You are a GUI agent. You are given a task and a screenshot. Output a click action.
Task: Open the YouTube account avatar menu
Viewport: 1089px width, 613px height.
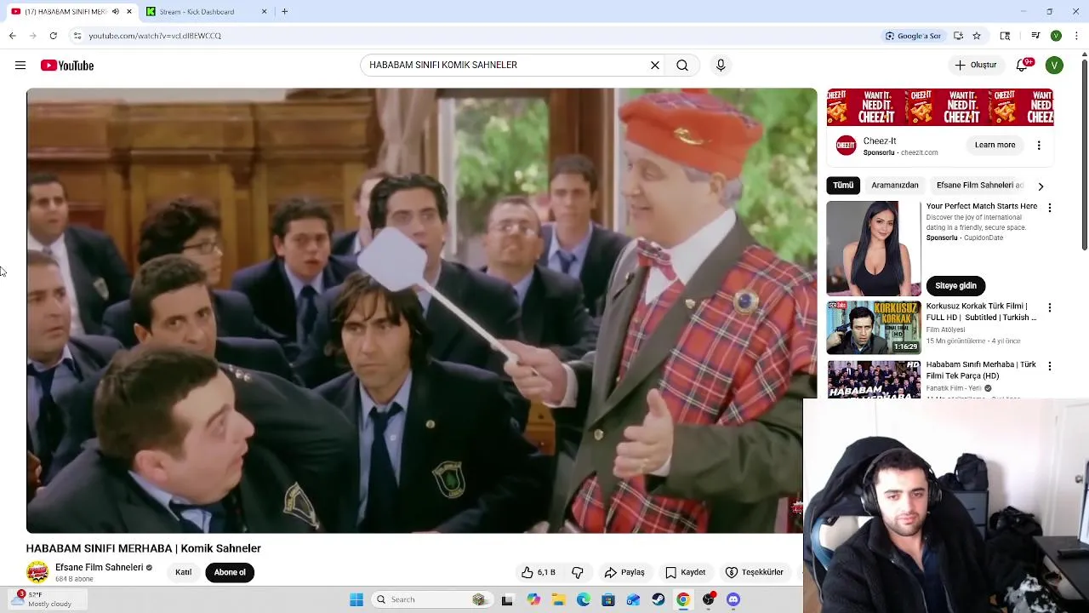point(1054,65)
